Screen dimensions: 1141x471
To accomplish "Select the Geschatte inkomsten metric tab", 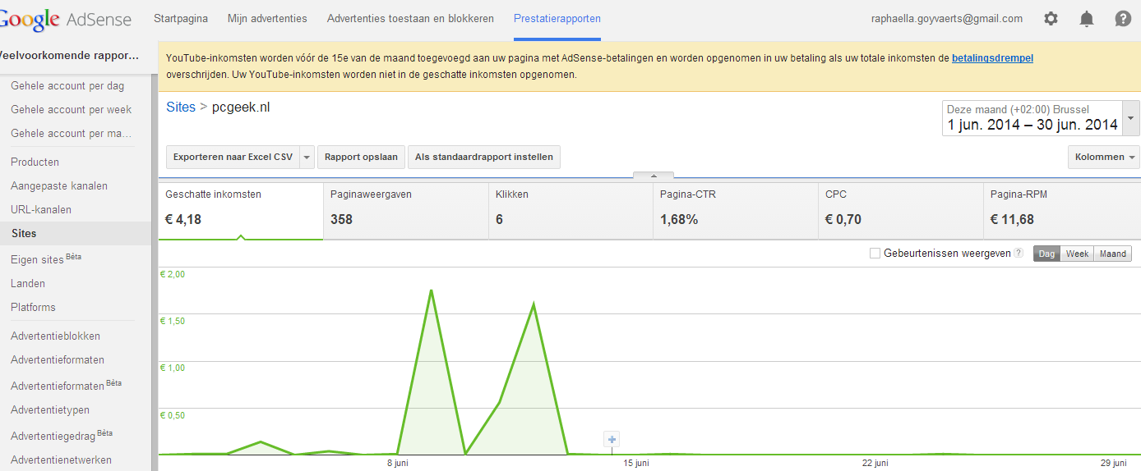I will coord(241,211).
